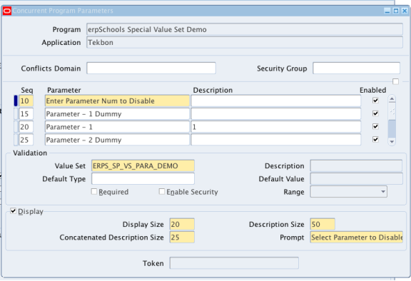Click scrollbar down arrow in parameter list
The height and width of the screenshot is (281, 411).
(392, 142)
